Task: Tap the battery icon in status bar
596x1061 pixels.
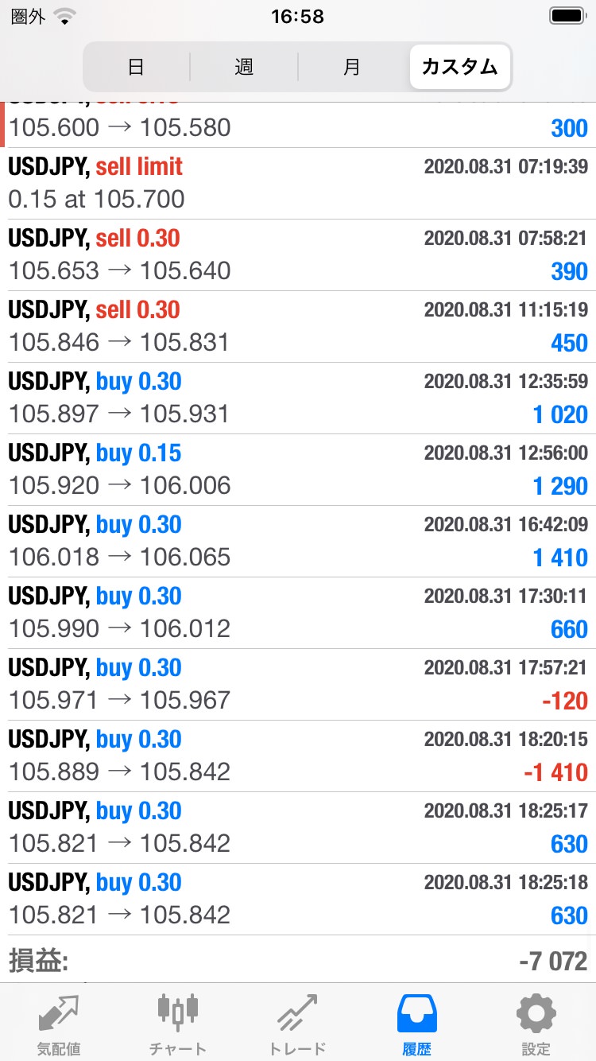Action: [x=567, y=16]
